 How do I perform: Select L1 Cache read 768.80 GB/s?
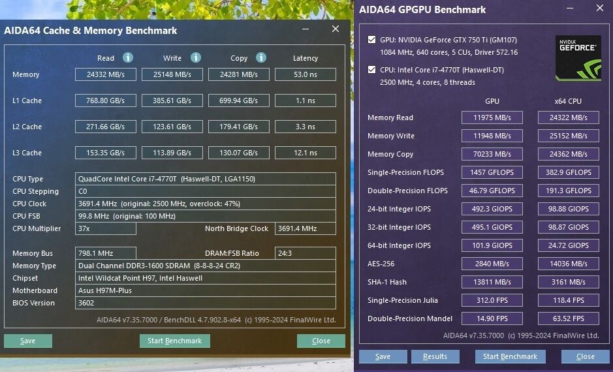click(x=106, y=101)
